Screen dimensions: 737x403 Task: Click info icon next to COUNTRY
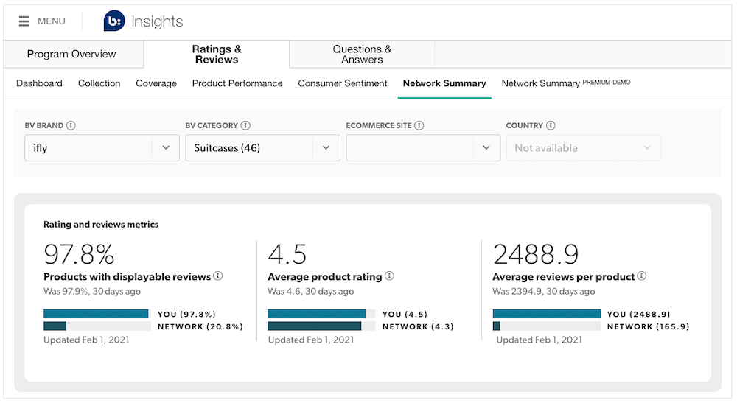point(551,126)
